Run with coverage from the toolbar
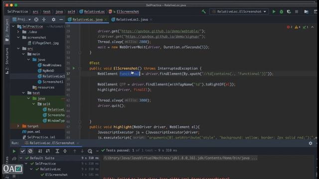Viewport: 319px width, 179px height. point(289,12)
